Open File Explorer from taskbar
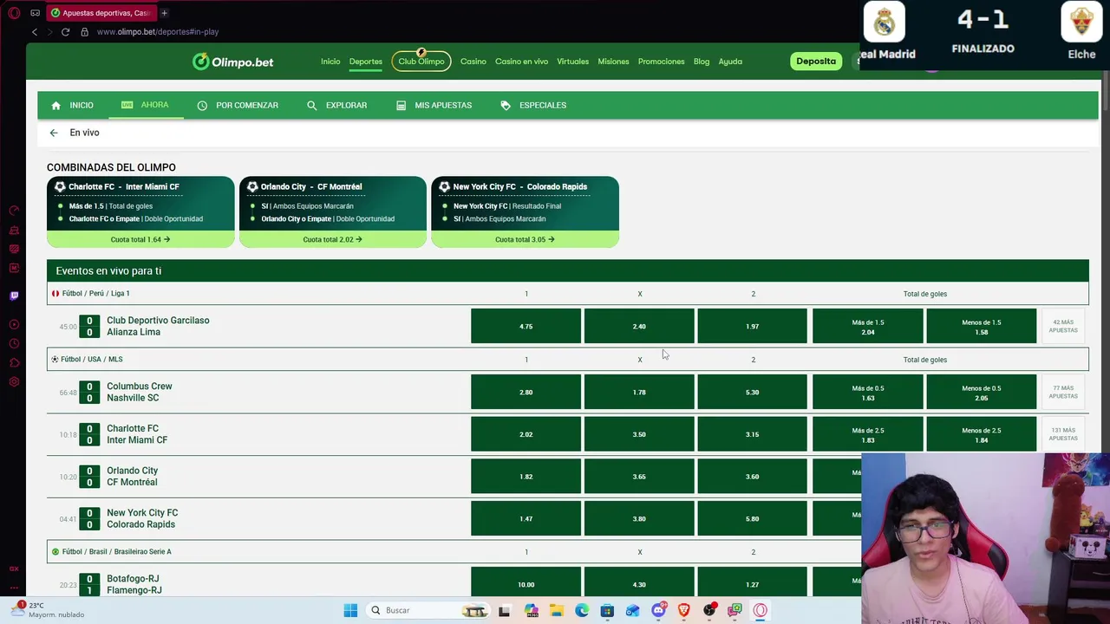Screen dimensions: 1110x624 pyautogui.click(x=556, y=610)
